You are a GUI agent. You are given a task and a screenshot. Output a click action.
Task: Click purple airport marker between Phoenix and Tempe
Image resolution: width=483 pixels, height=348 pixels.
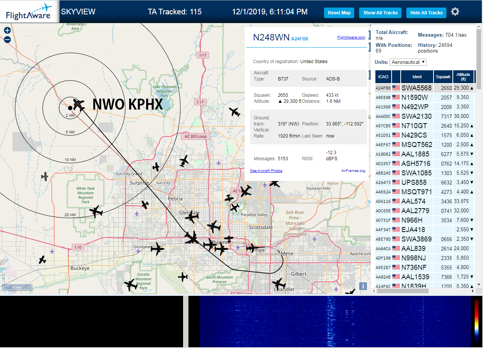tap(239, 247)
